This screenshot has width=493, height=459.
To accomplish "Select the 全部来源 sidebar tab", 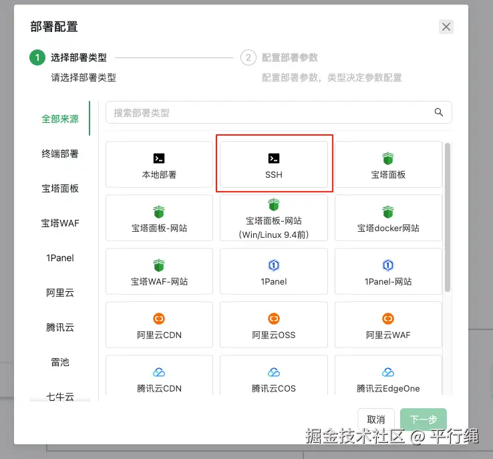I will pyautogui.click(x=59, y=119).
